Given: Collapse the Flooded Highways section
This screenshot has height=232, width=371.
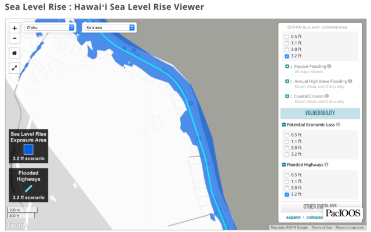Looking at the screenshot, I should pos(283,165).
